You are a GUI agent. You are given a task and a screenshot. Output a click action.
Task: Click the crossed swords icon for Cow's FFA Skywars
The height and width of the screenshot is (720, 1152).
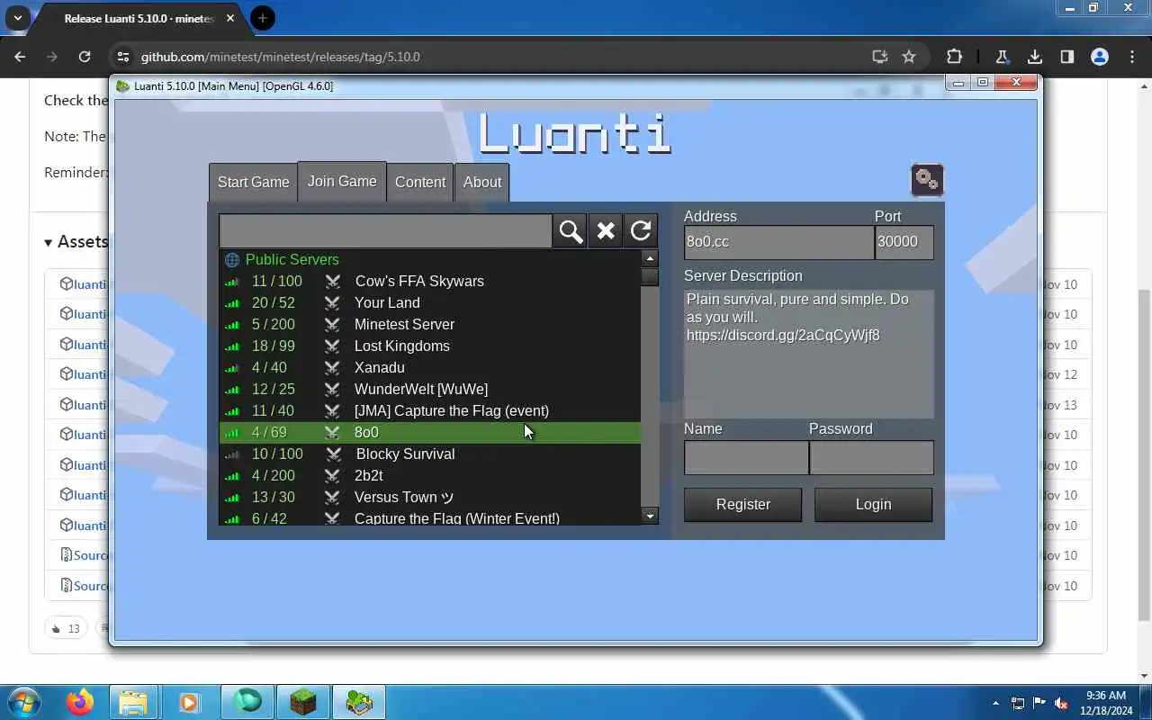tap(333, 282)
